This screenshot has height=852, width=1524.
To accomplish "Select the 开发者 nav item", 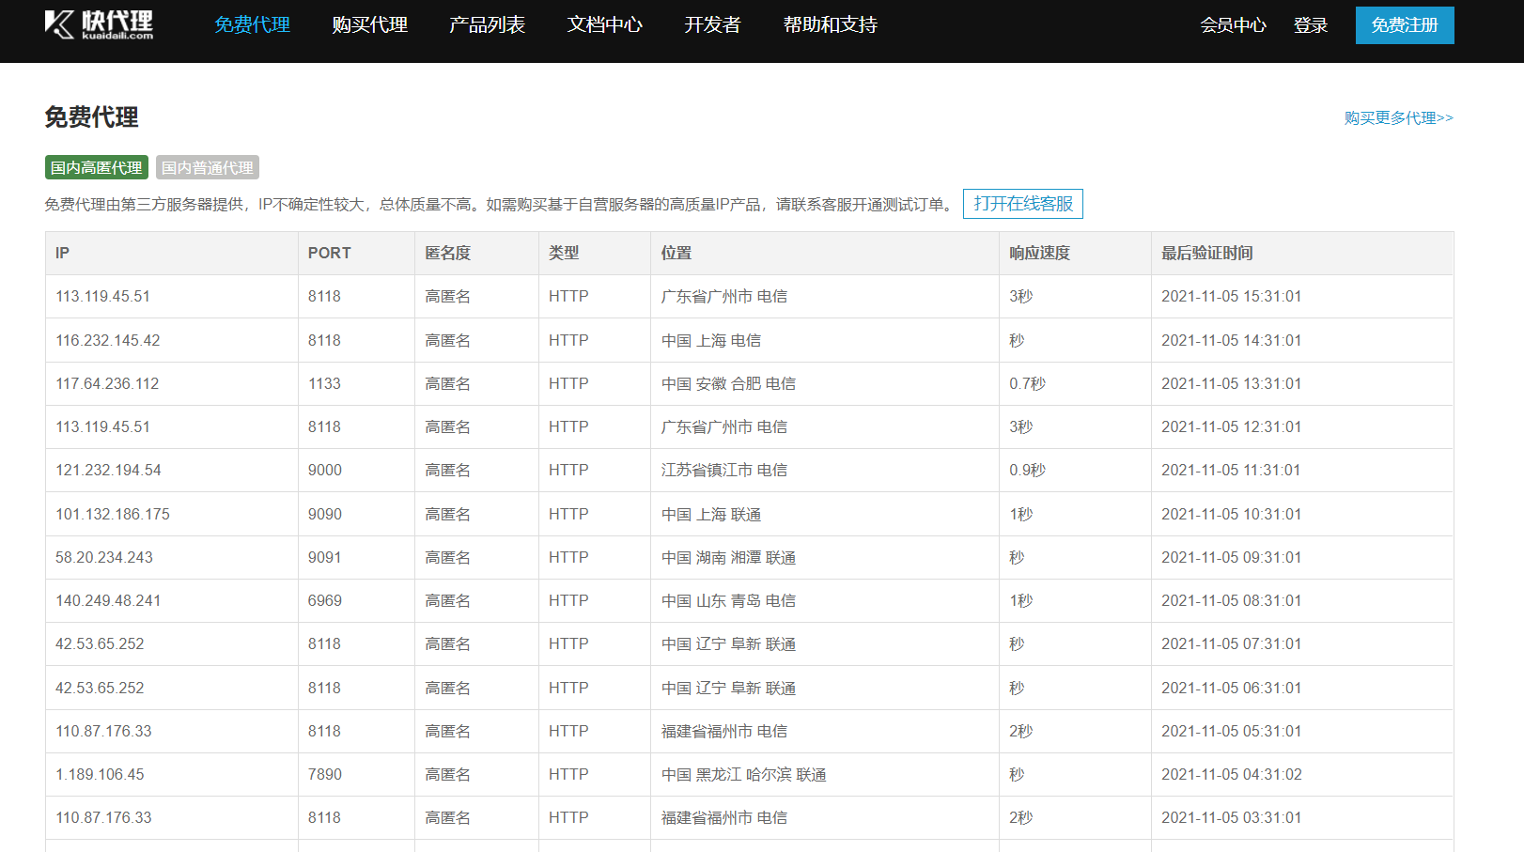I will pos(712,24).
